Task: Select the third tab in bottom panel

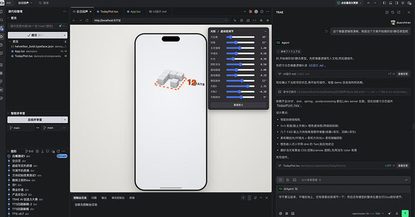Action: [104, 198]
